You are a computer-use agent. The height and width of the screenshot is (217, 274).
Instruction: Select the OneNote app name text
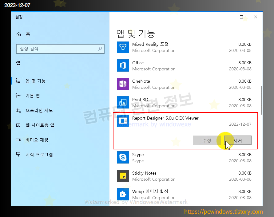tap(141, 81)
